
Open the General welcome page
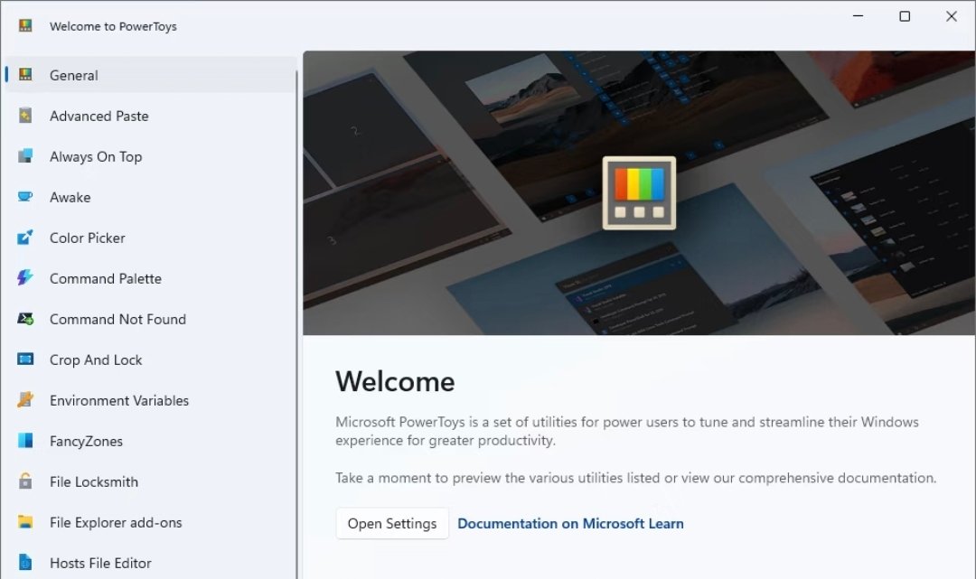coord(74,75)
